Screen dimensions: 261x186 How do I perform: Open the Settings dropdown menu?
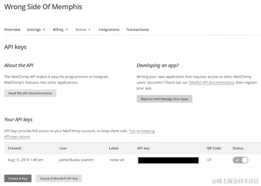click(x=36, y=30)
